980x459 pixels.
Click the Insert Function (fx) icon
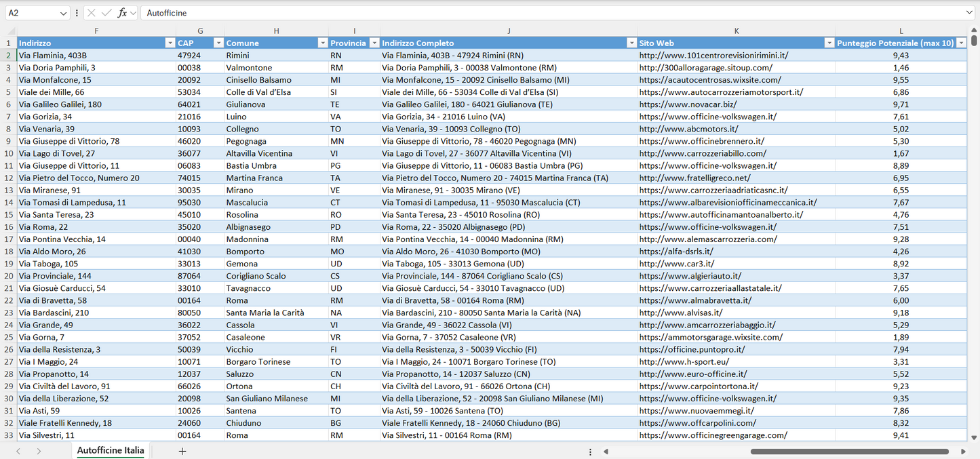pos(123,12)
